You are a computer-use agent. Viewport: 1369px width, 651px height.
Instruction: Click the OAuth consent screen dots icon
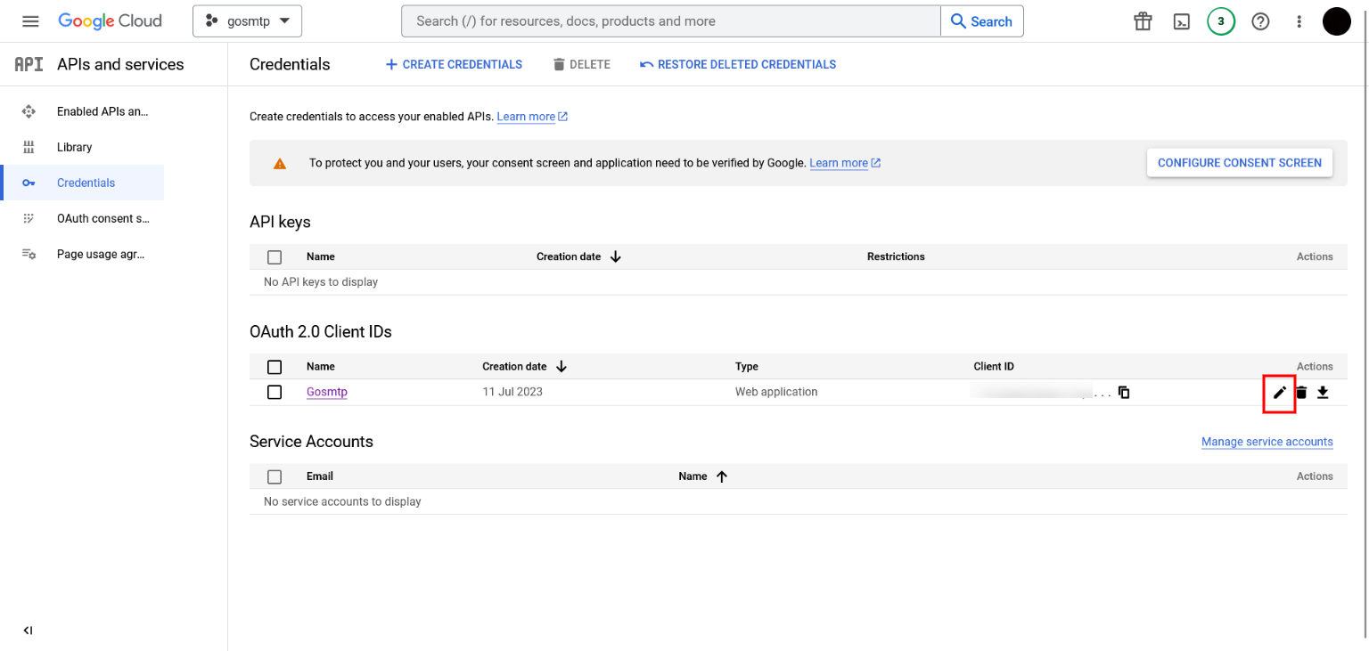[29, 218]
